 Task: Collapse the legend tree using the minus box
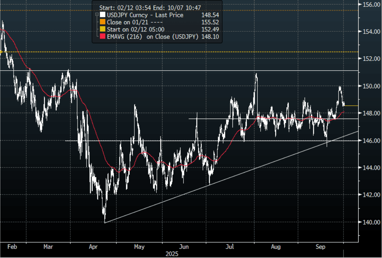97,15
